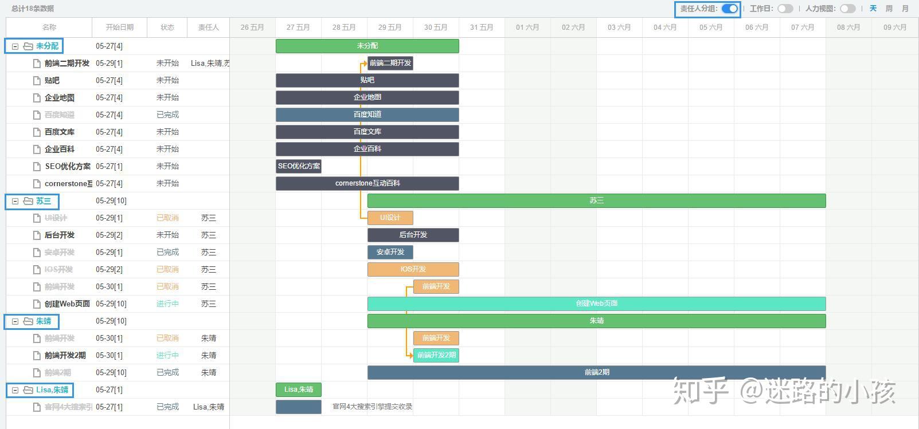Screen dimensions: 919x429
Task: Click the folder icon beside 苏三 group
Action: pos(28,201)
